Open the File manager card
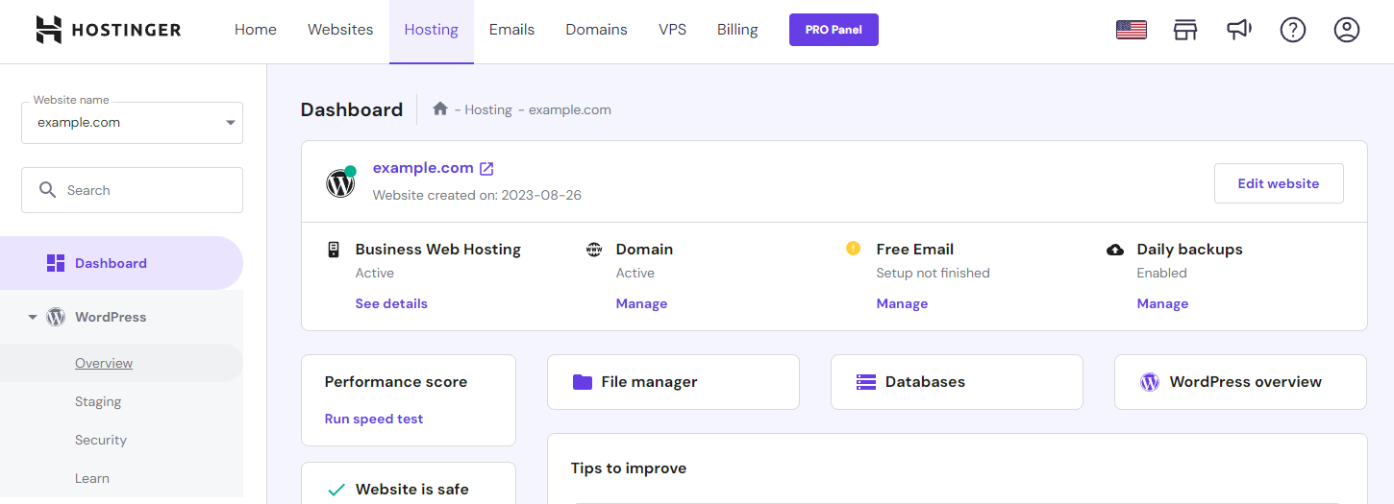 tap(673, 382)
